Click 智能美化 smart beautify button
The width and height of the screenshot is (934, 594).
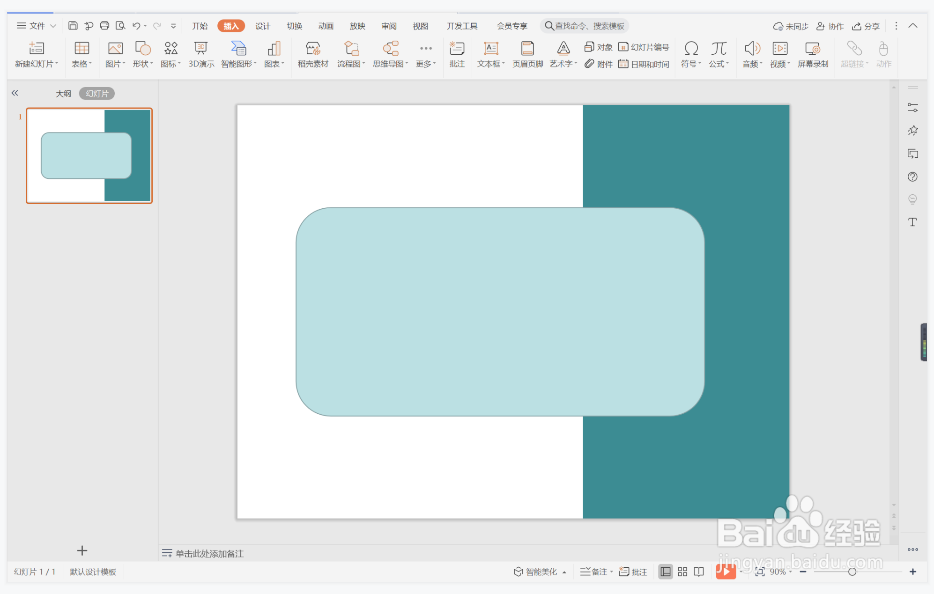[x=540, y=572]
